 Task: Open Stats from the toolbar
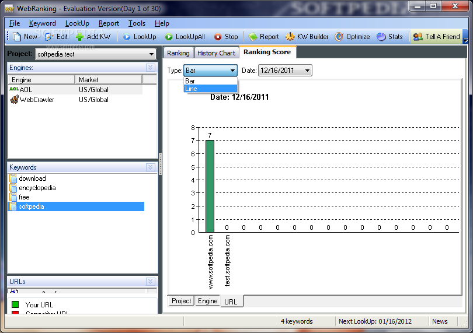click(389, 37)
